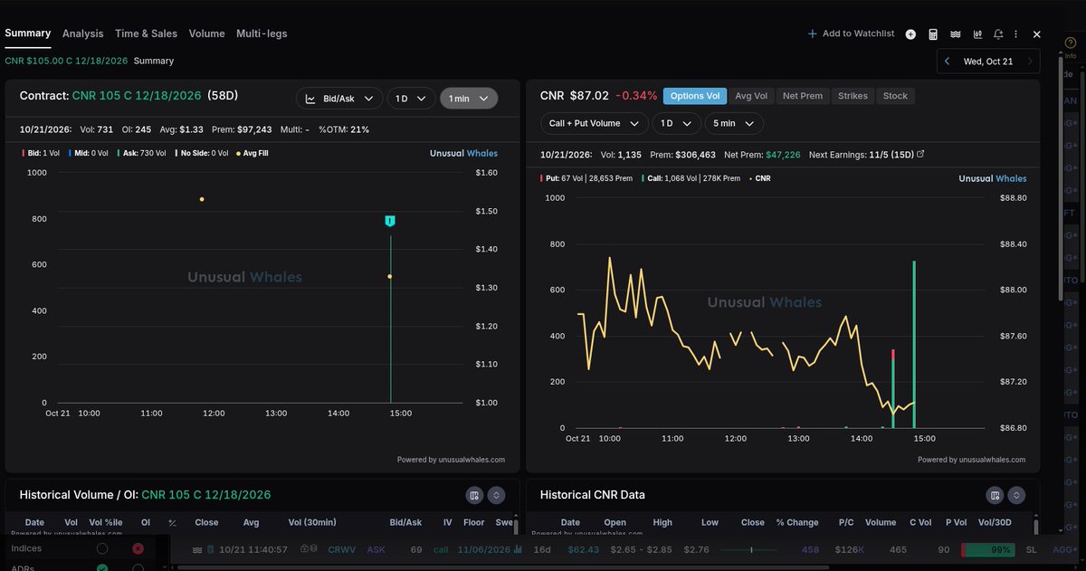This screenshot has height=571, width=1086.
Task: Open the Multi-legs tab
Action: coord(262,33)
